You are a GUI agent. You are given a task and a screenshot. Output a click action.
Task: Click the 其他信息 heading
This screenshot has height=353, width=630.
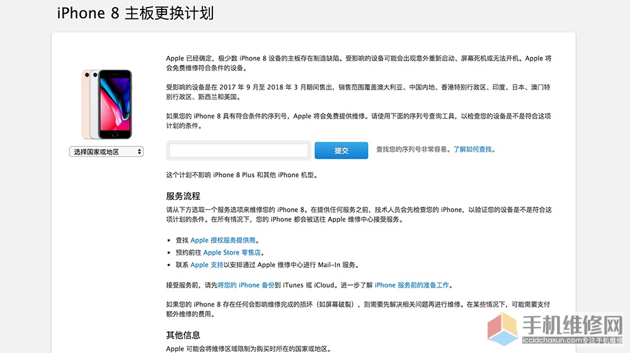click(183, 335)
